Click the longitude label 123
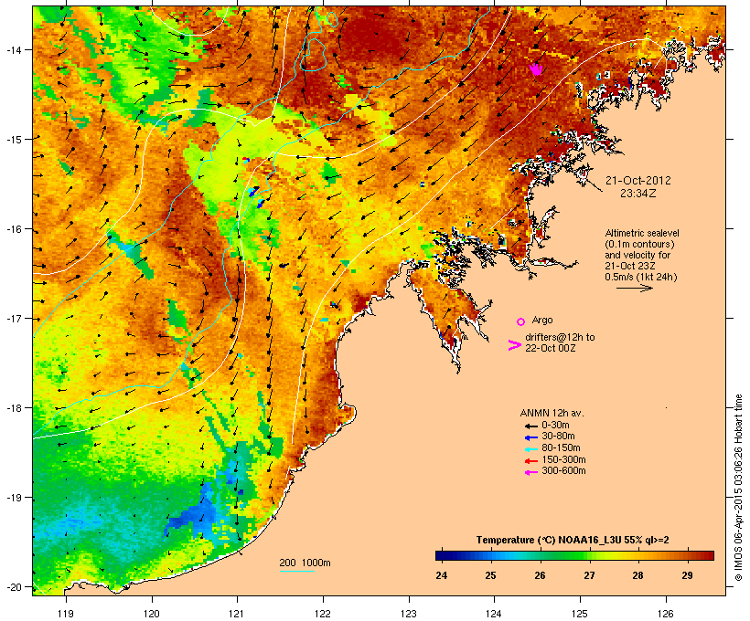 (x=409, y=614)
